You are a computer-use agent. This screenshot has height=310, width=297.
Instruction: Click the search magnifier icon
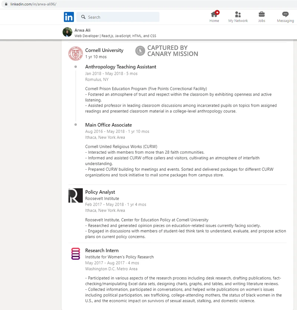tap(83, 17)
